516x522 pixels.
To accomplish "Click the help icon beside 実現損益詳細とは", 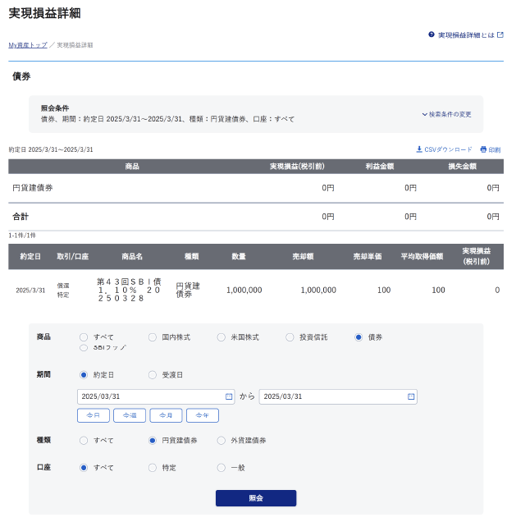I will coord(432,35).
